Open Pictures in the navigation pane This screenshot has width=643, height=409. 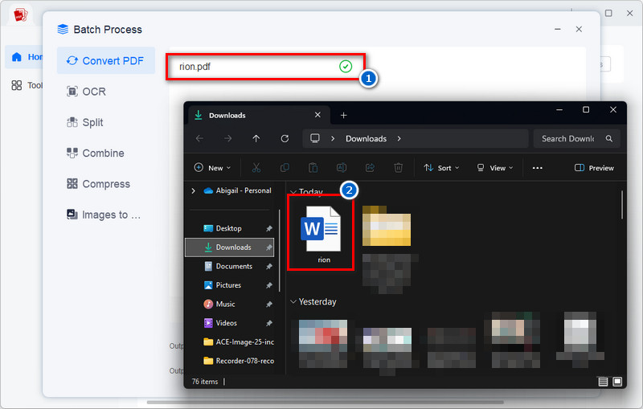point(228,284)
